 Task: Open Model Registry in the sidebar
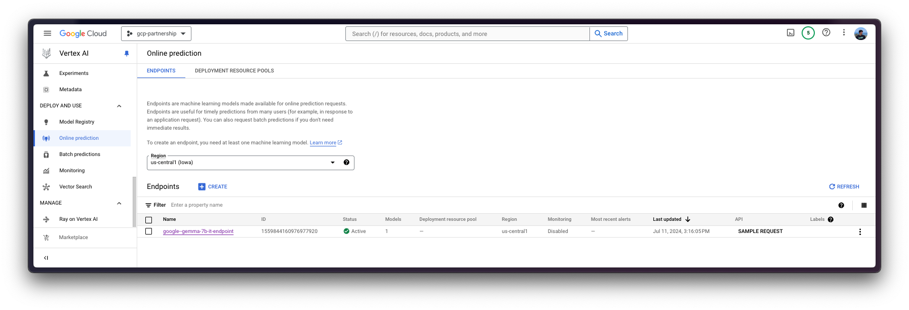click(x=77, y=122)
